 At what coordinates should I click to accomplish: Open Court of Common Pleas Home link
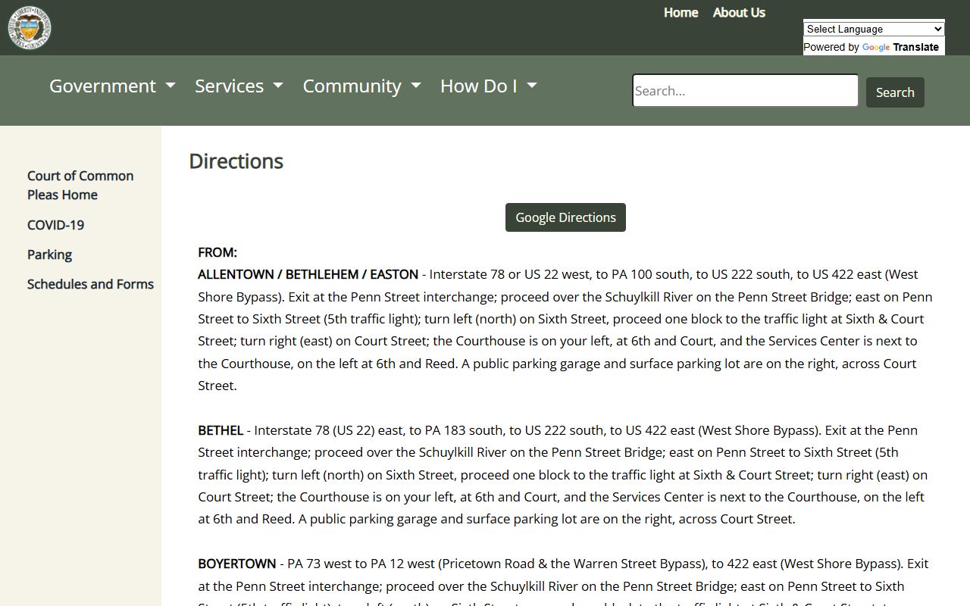point(80,185)
